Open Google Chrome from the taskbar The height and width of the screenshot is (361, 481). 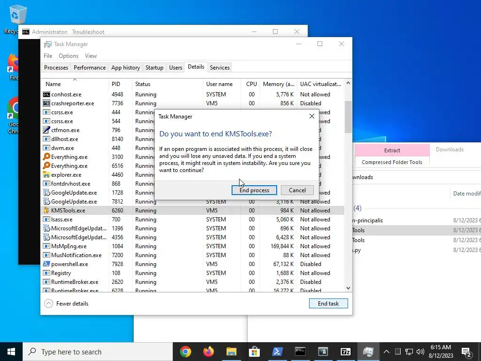click(x=185, y=352)
